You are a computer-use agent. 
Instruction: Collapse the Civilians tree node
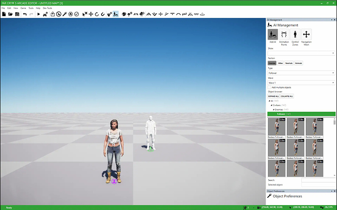(272, 105)
